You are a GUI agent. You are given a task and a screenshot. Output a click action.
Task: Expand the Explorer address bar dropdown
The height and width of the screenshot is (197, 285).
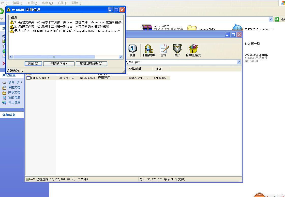[271, 19]
